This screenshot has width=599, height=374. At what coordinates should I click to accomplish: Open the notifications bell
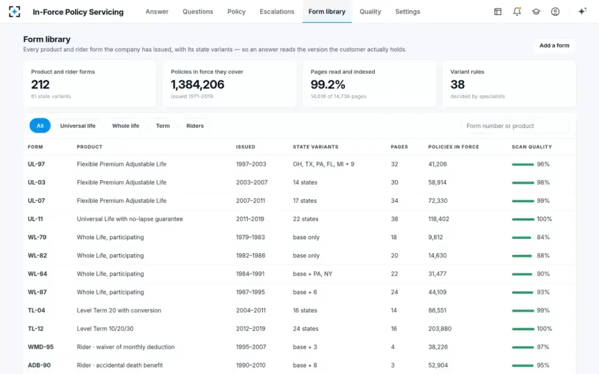pyautogui.click(x=517, y=11)
